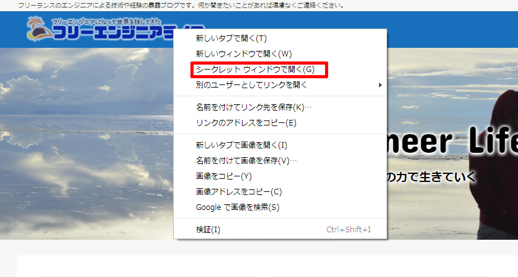Click リンクのアドレスをコピー(E) to copy link

(x=246, y=123)
